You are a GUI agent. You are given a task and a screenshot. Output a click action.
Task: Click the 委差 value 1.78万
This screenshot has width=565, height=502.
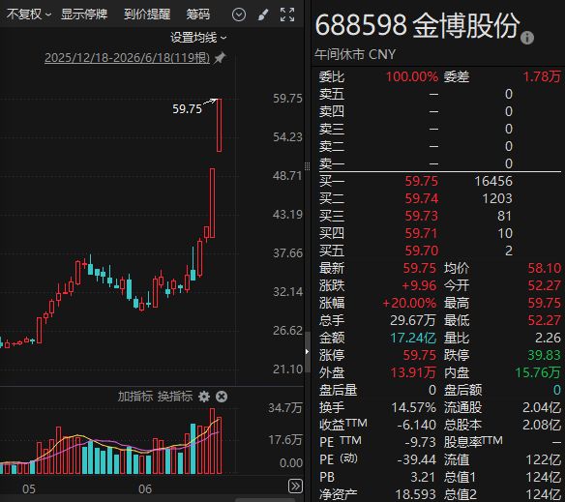[x=542, y=76]
